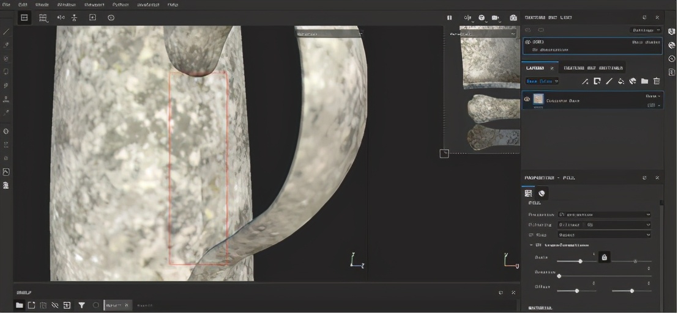The height and width of the screenshot is (314, 678).
Task: Click the filter funnel icon in Shelf
Action: click(x=81, y=305)
